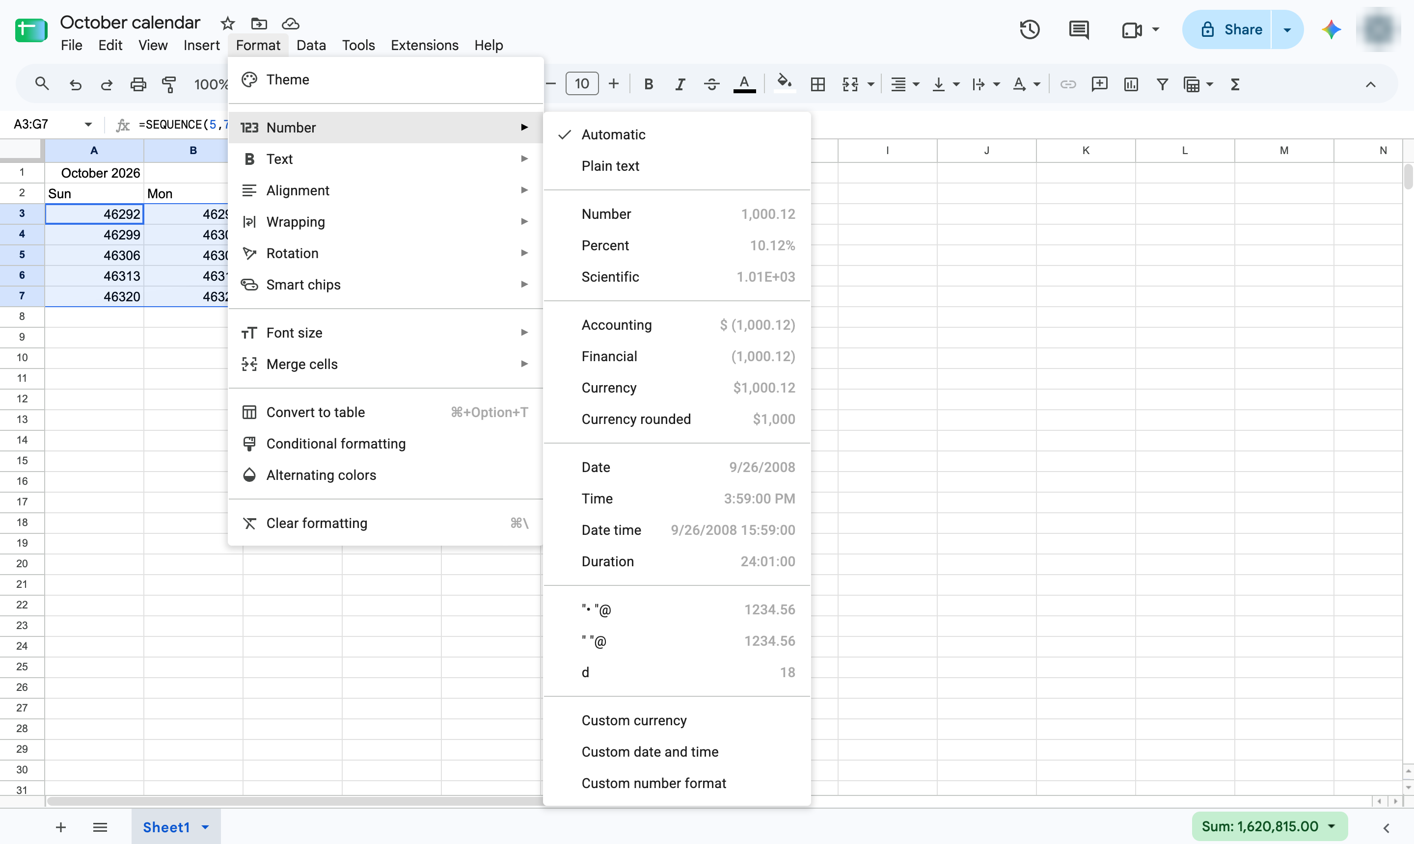Viewport: 1414px width, 844px height.
Task: Click the Share button
Action: click(x=1227, y=29)
